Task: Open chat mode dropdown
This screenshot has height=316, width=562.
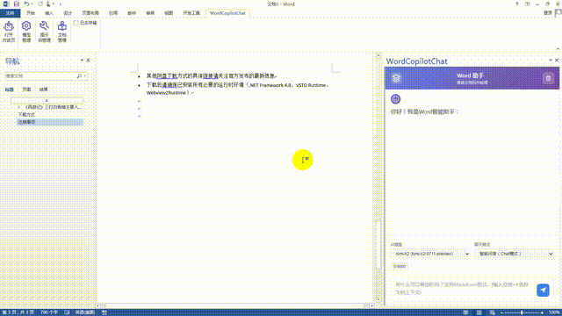Action: (x=514, y=254)
